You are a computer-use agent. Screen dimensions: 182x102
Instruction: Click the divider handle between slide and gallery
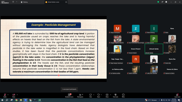pyautogui.click(x=107, y=49)
